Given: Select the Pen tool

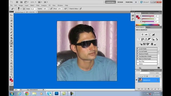Looking at the screenshot, I should point(11,55).
